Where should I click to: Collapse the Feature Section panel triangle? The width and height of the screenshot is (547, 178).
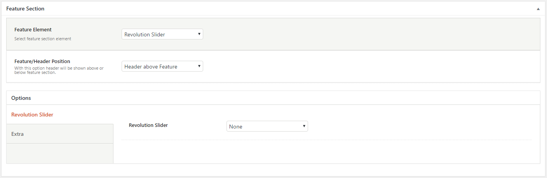point(538,9)
